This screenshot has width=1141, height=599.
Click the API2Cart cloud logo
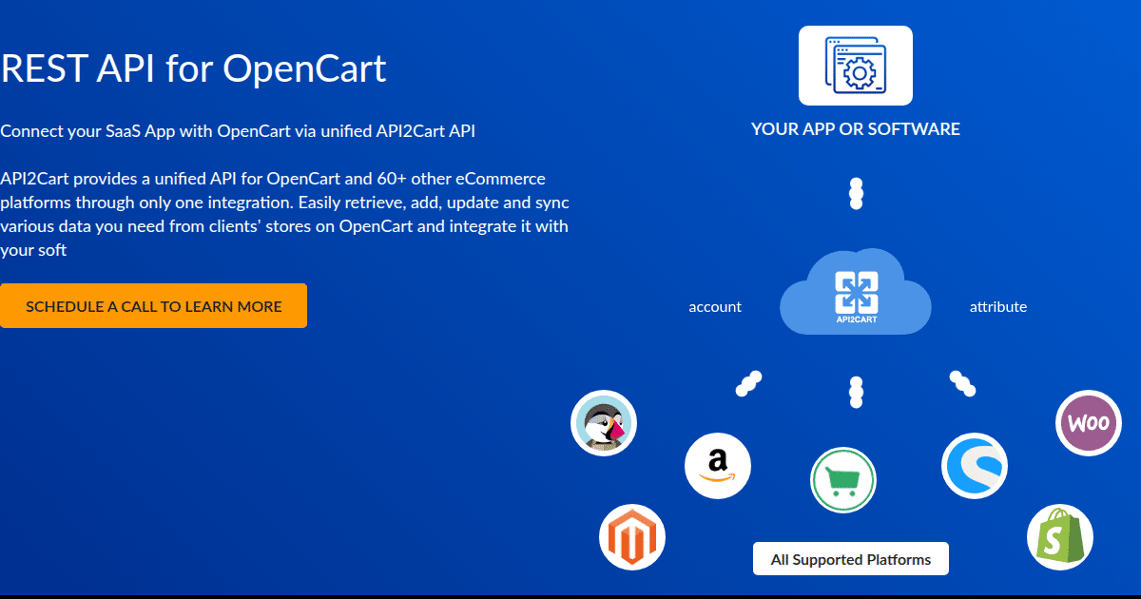856,292
